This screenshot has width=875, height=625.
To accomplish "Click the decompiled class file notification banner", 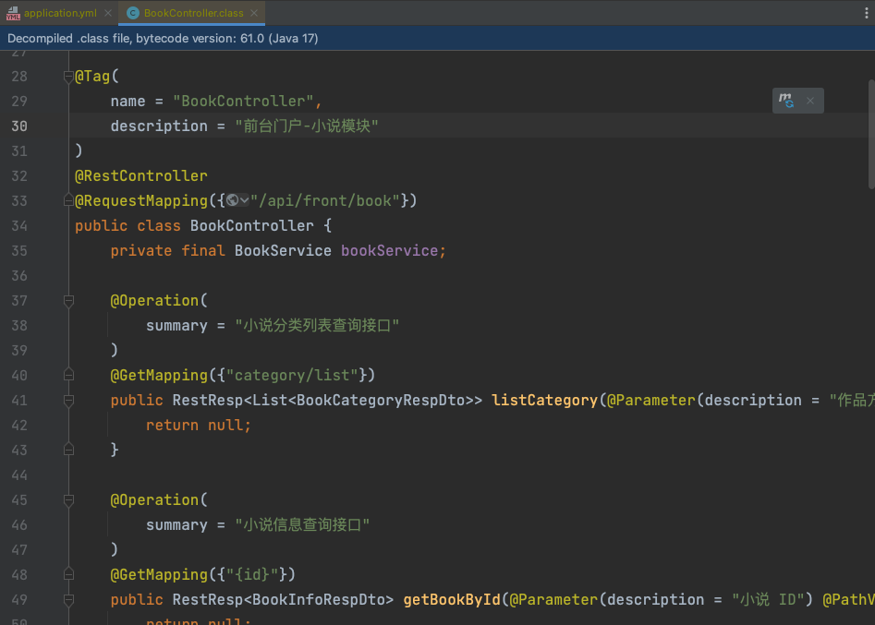I will coord(438,39).
